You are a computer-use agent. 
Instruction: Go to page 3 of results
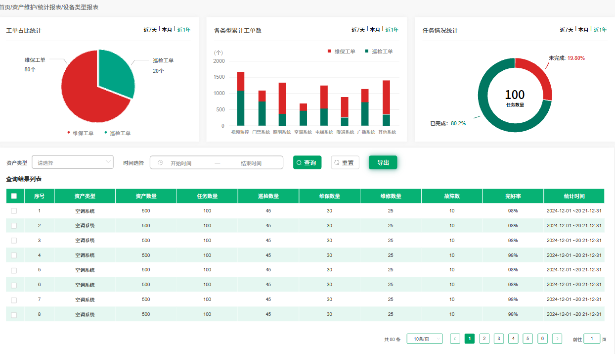pos(499,339)
